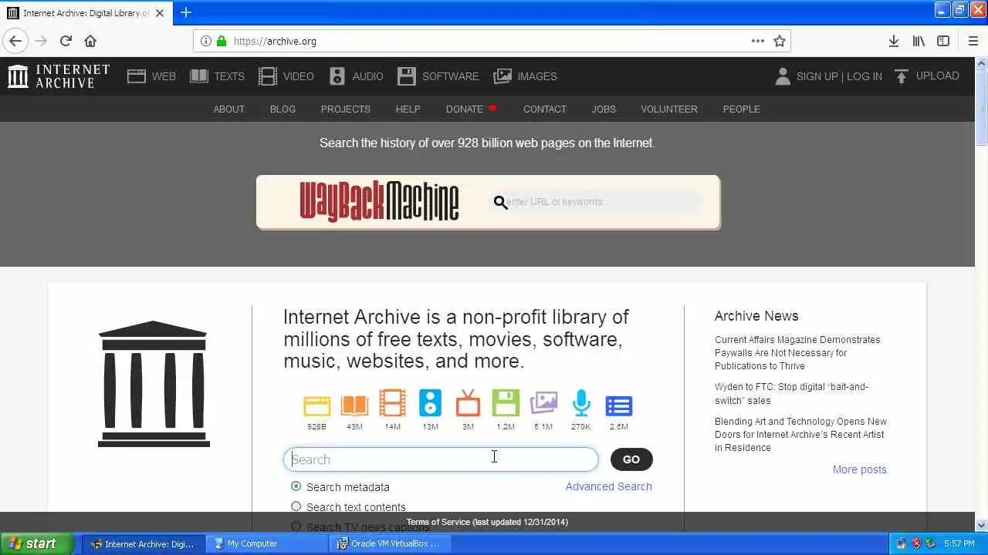Click the Internet Archive logo in header
The width and height of the screenshot is (988, 555).
59,76
